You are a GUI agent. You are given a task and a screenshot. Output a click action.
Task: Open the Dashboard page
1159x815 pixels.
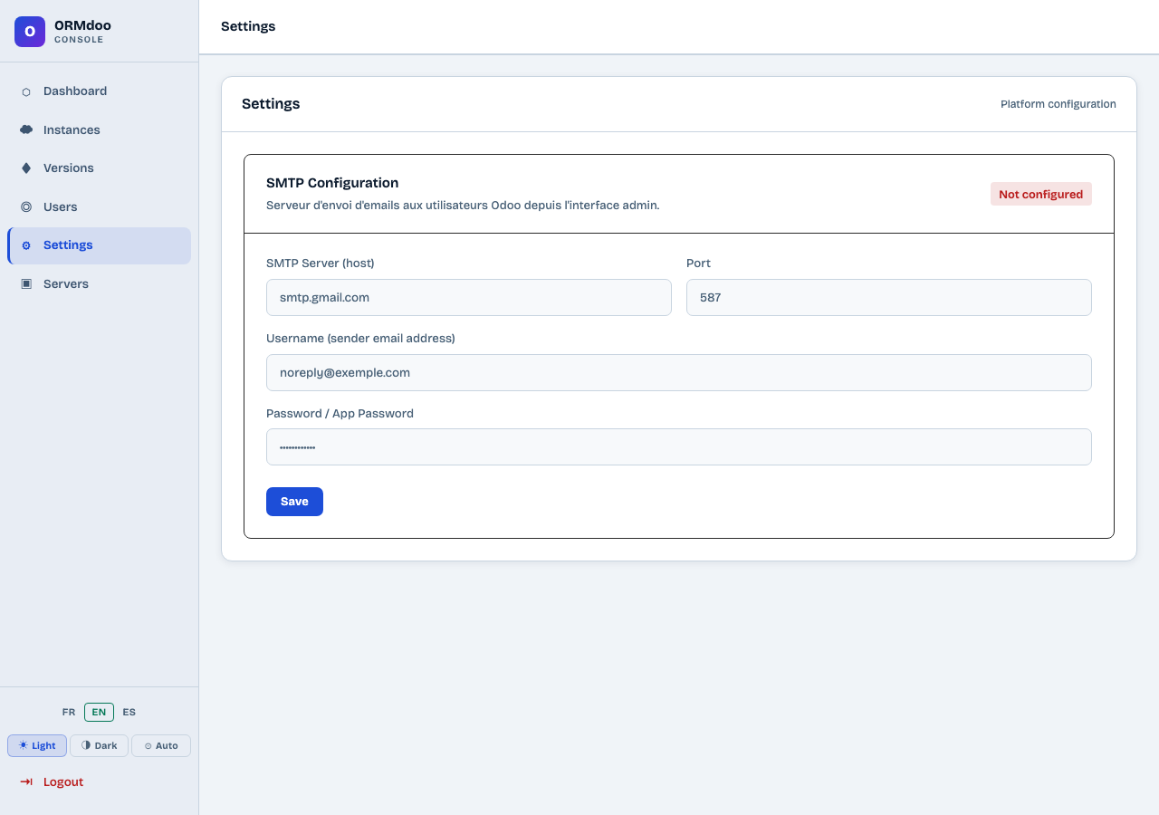click(100, 91)
